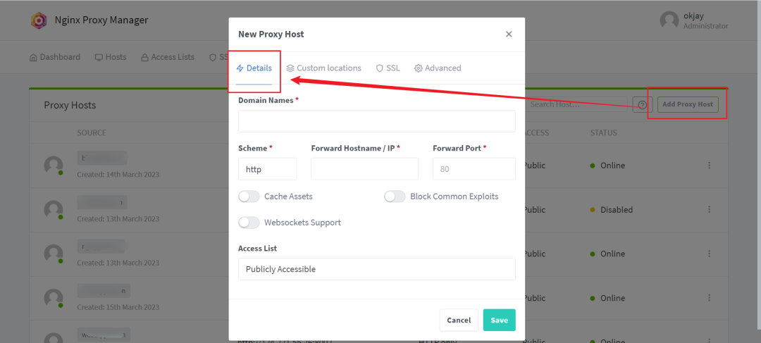Go to the Advanced tab
761x343 pixels.
point(438,68)
